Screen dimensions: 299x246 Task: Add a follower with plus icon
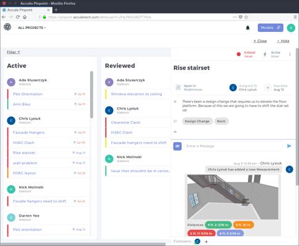click(206, 242)
